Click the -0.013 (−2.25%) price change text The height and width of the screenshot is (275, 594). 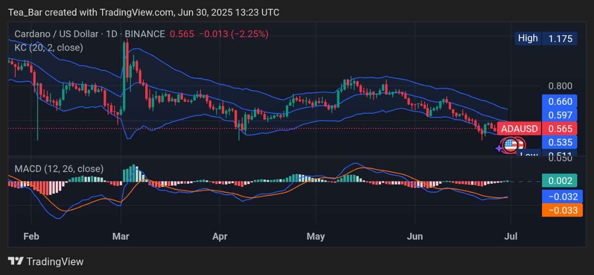[233, 34]
